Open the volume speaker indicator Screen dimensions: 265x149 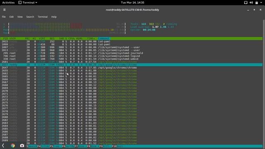[251, 2]
